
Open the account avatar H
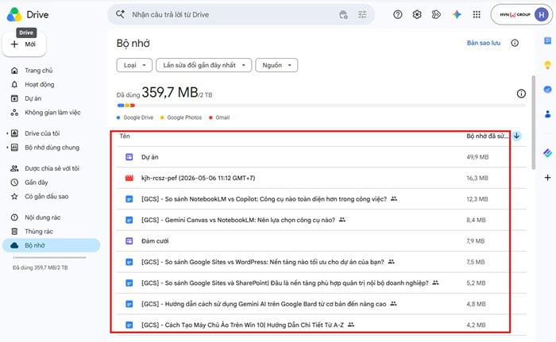(541, 14)
